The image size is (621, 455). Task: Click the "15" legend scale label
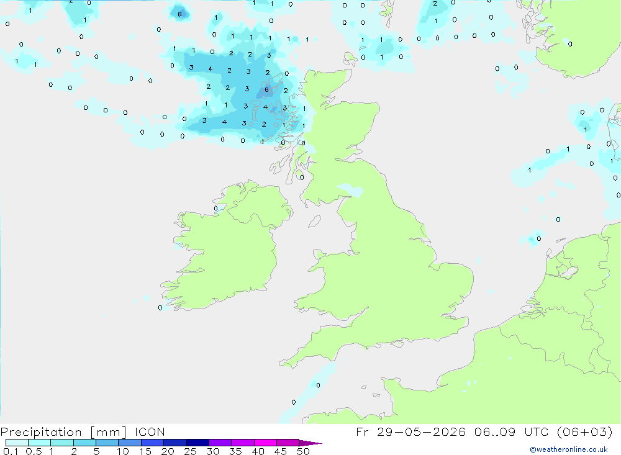pos(145,451)
